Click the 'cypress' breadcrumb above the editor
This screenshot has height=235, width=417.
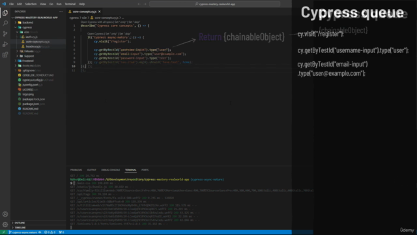pos(74,18)
